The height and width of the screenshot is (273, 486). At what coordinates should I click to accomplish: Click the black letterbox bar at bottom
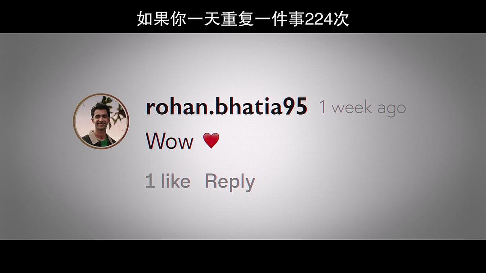[243, 256]
